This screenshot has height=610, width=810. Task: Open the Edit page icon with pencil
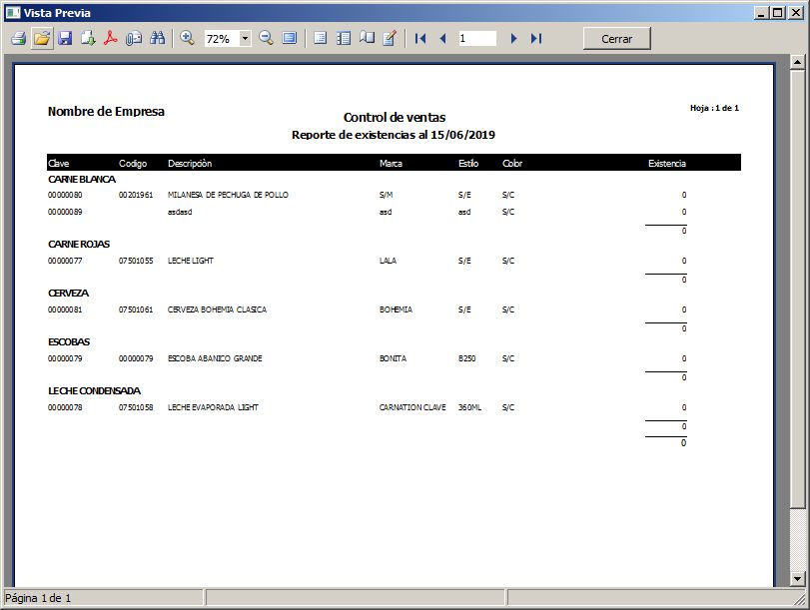tap(390, 38)
